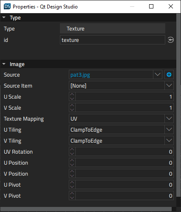Click the Type field showing Texture
181x212 pixels.
point(113,28)
